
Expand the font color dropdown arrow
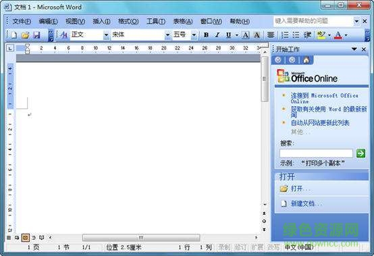tap(346, 35)
